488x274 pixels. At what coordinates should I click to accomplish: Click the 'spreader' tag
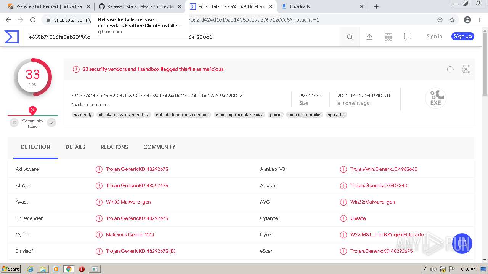336,115
